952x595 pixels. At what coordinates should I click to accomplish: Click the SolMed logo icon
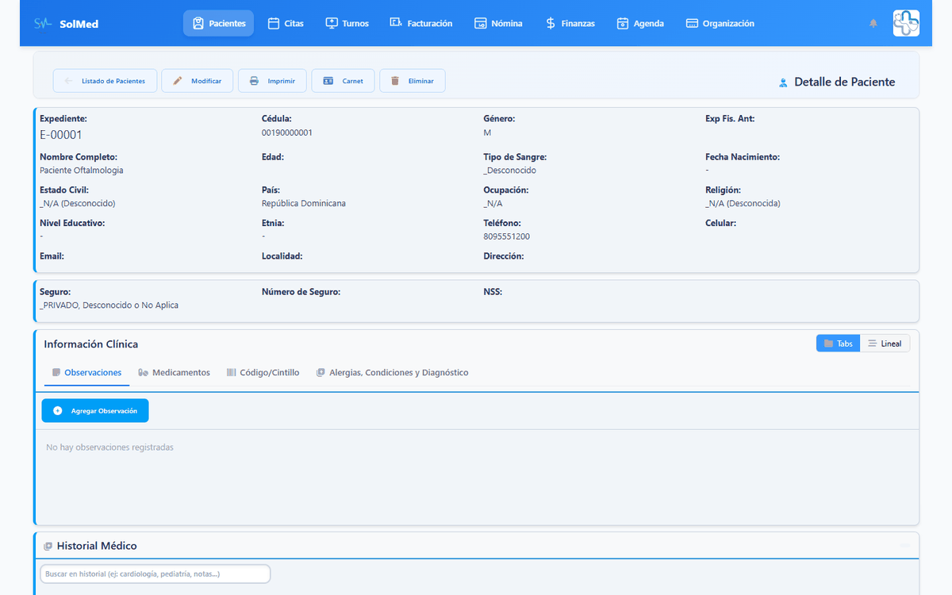point(43,24)
